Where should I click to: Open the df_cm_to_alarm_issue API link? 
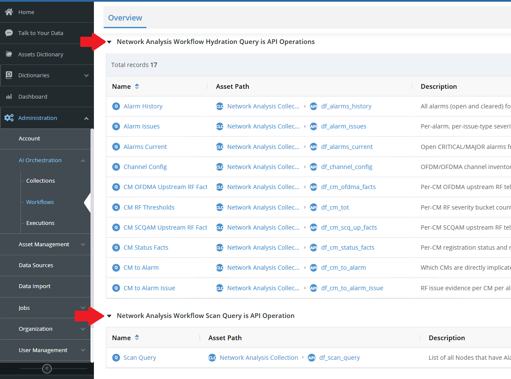352,288
